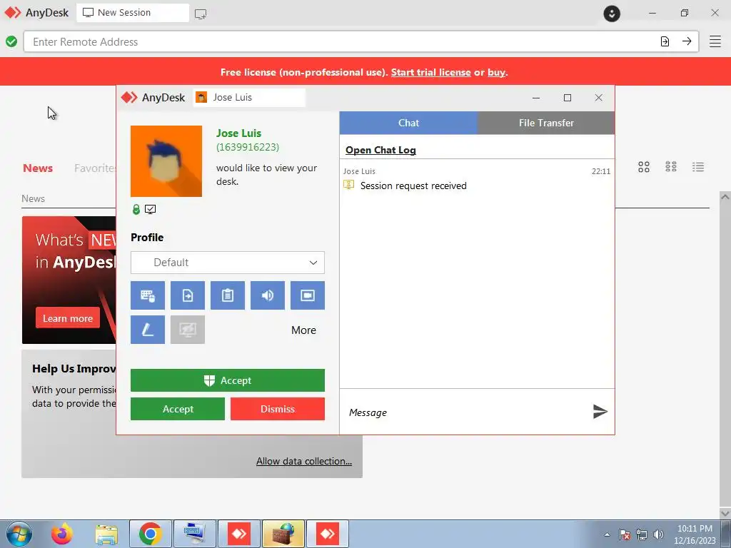Open the firewall globe taskbar icon
This screenshot has width=731, height=548.
[x=283, y=534]
